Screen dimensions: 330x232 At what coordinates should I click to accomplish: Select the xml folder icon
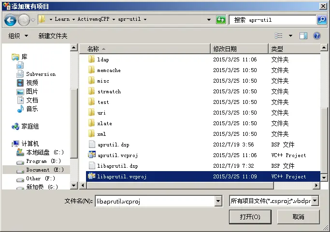click(x=91, y=134)
